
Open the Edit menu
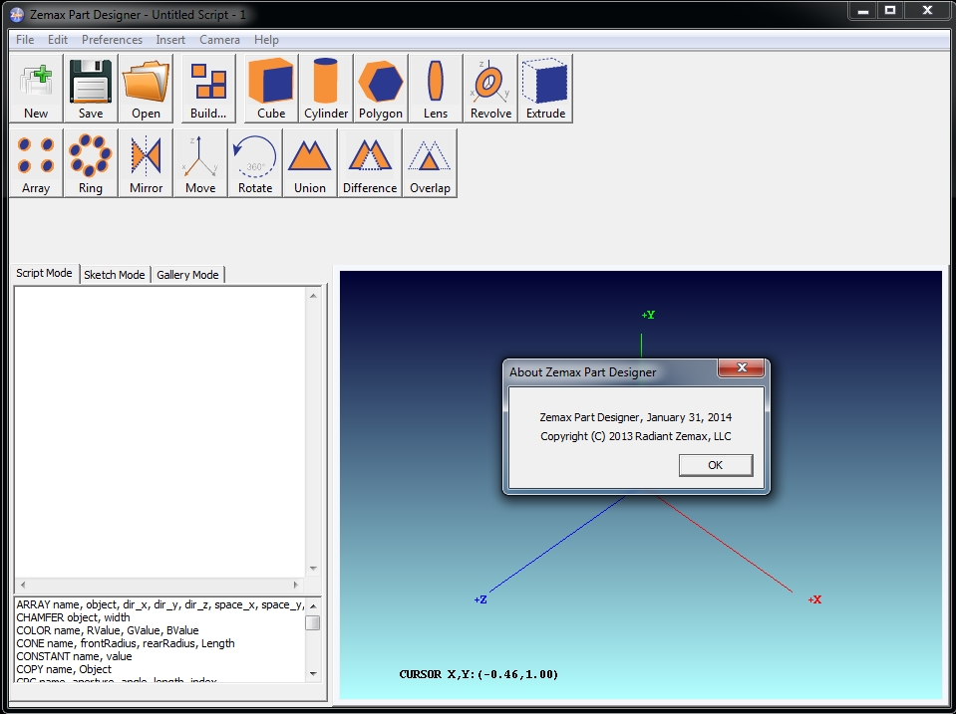click(x=58, y=40)
